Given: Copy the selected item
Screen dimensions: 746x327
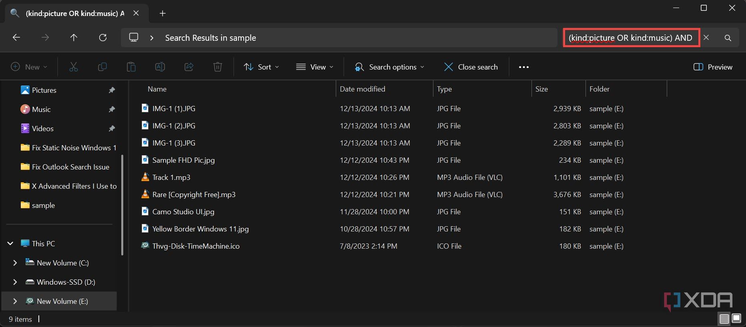Looking at the screenshot, I should click(x=102, y=67).
